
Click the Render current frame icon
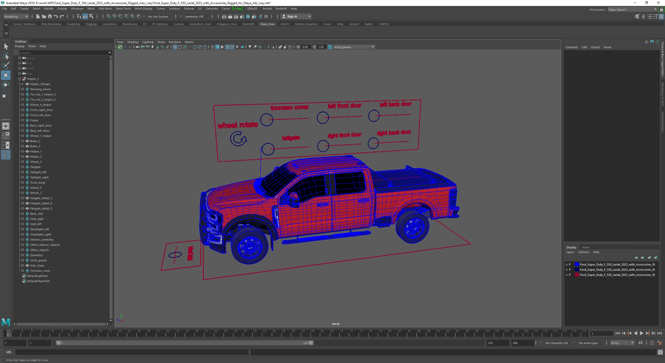(x=230, y=16)
